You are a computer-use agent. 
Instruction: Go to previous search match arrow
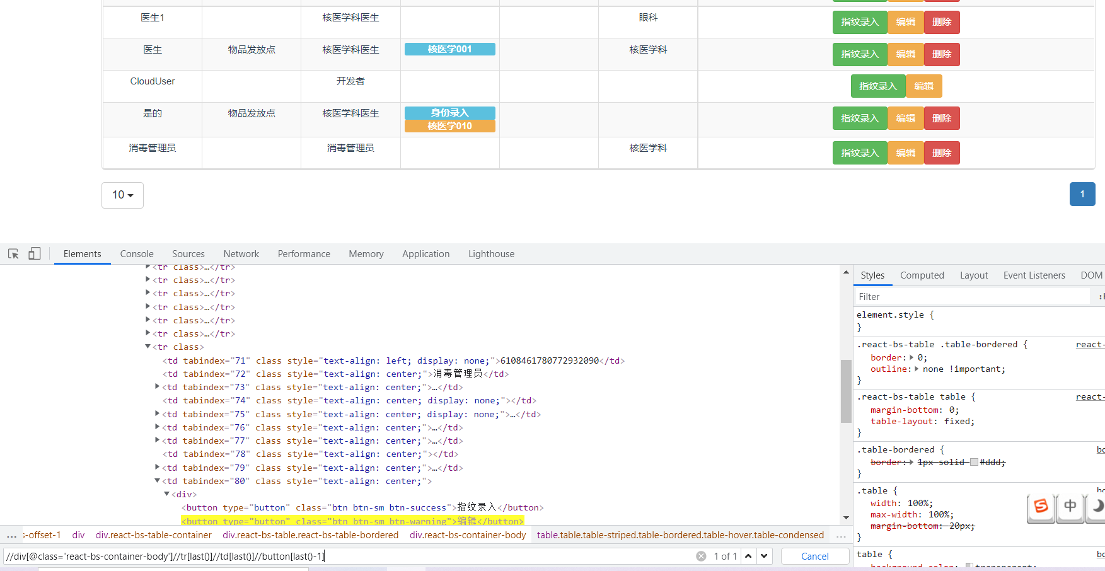coord(748,556)
